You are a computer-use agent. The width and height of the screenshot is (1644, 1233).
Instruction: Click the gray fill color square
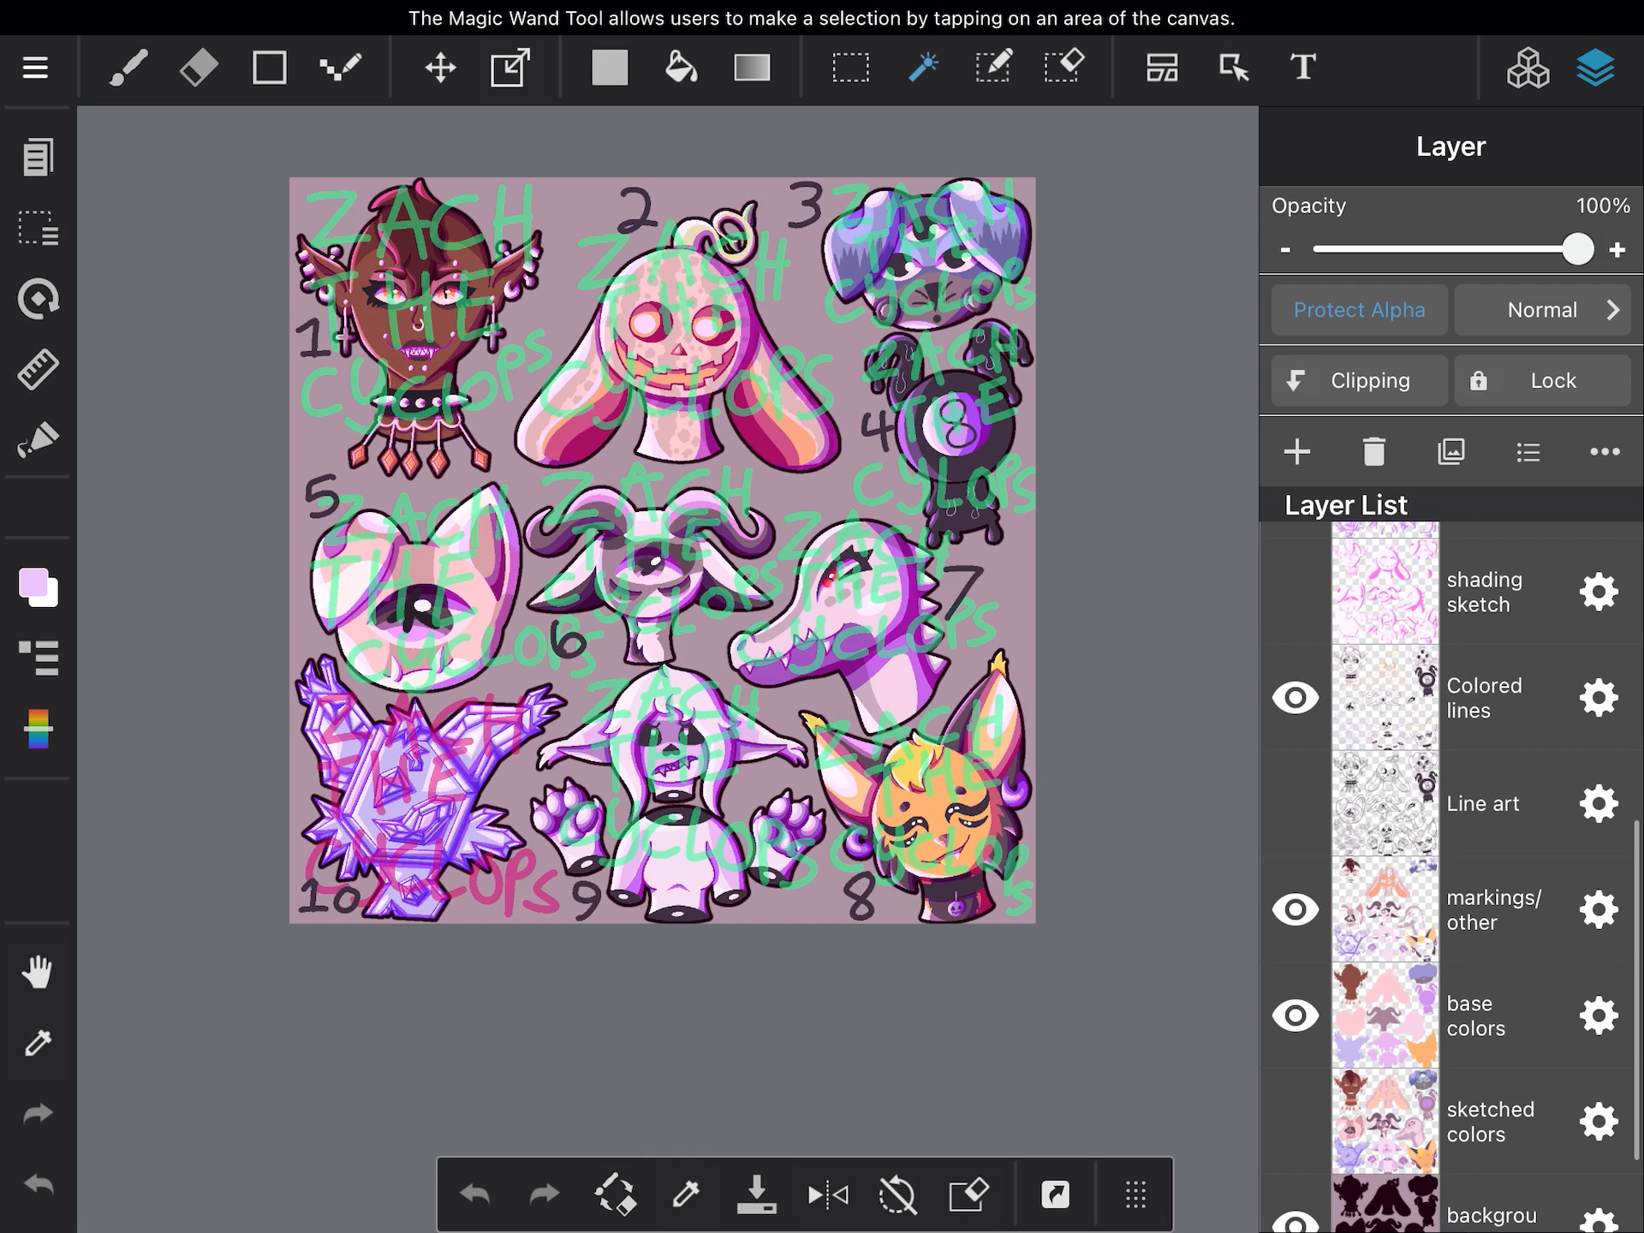coord(610,68)
